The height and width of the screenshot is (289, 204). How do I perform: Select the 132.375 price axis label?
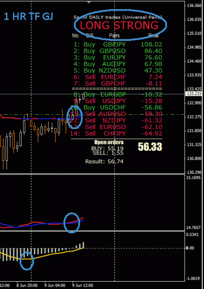point(194,117)
